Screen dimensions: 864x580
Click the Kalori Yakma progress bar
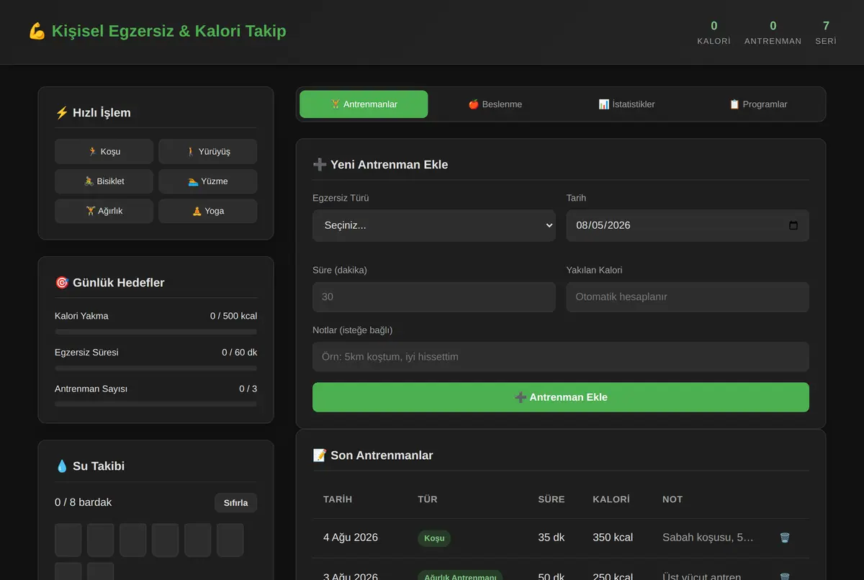click(156, 332)
